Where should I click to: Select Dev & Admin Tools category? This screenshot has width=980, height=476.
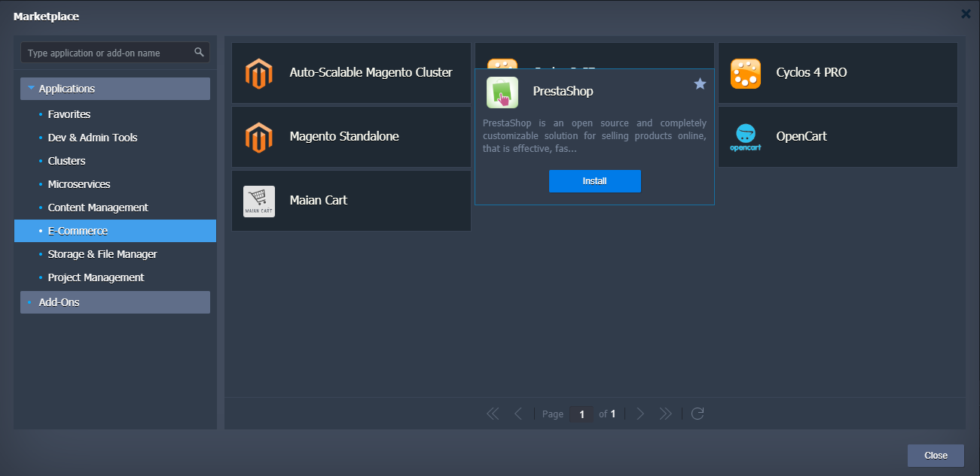[x=92, y=138]
